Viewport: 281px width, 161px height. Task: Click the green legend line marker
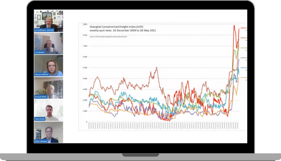[243, 48]
